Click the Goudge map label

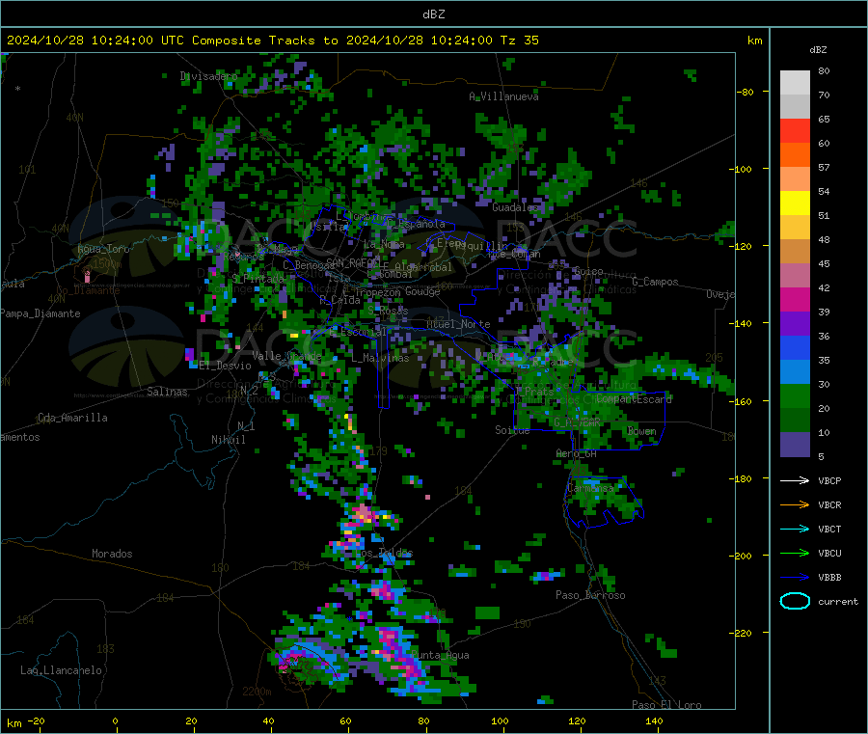click(x=423, y=291)
